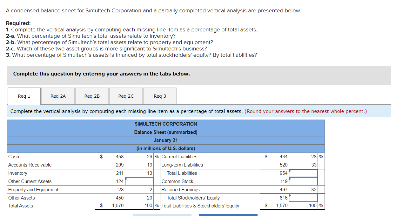Select the January 31 date heading

click(166, 140)
